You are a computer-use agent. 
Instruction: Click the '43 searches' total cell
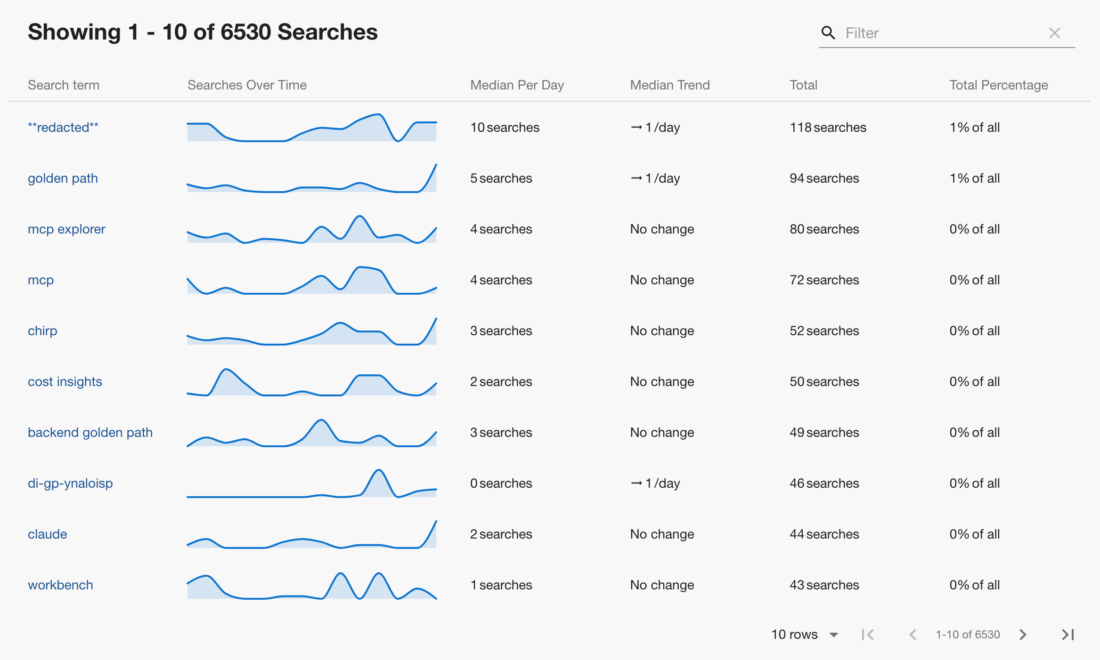tap(824, 585)
